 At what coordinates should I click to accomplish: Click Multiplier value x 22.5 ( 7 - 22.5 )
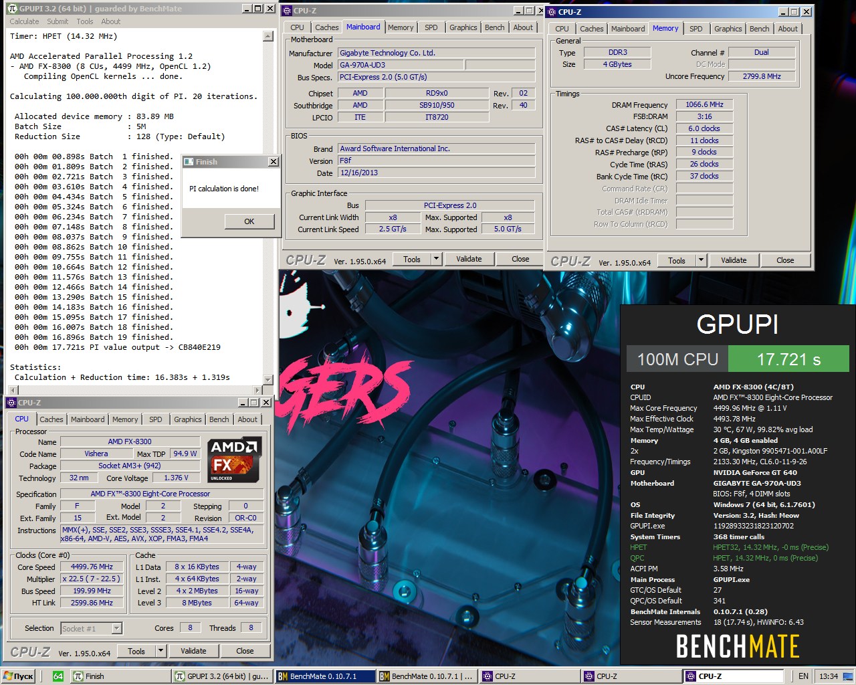pyautogui.click(x=92, y=579)
